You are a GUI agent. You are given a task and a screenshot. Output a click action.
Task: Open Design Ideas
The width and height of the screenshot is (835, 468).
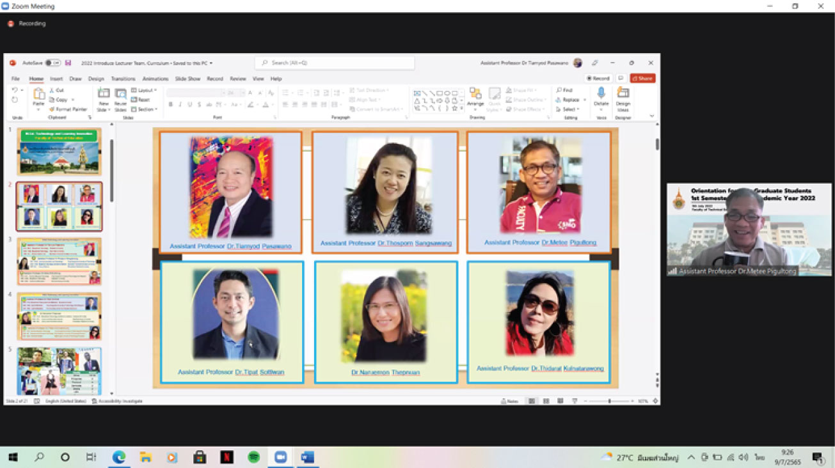pos(623,99)
